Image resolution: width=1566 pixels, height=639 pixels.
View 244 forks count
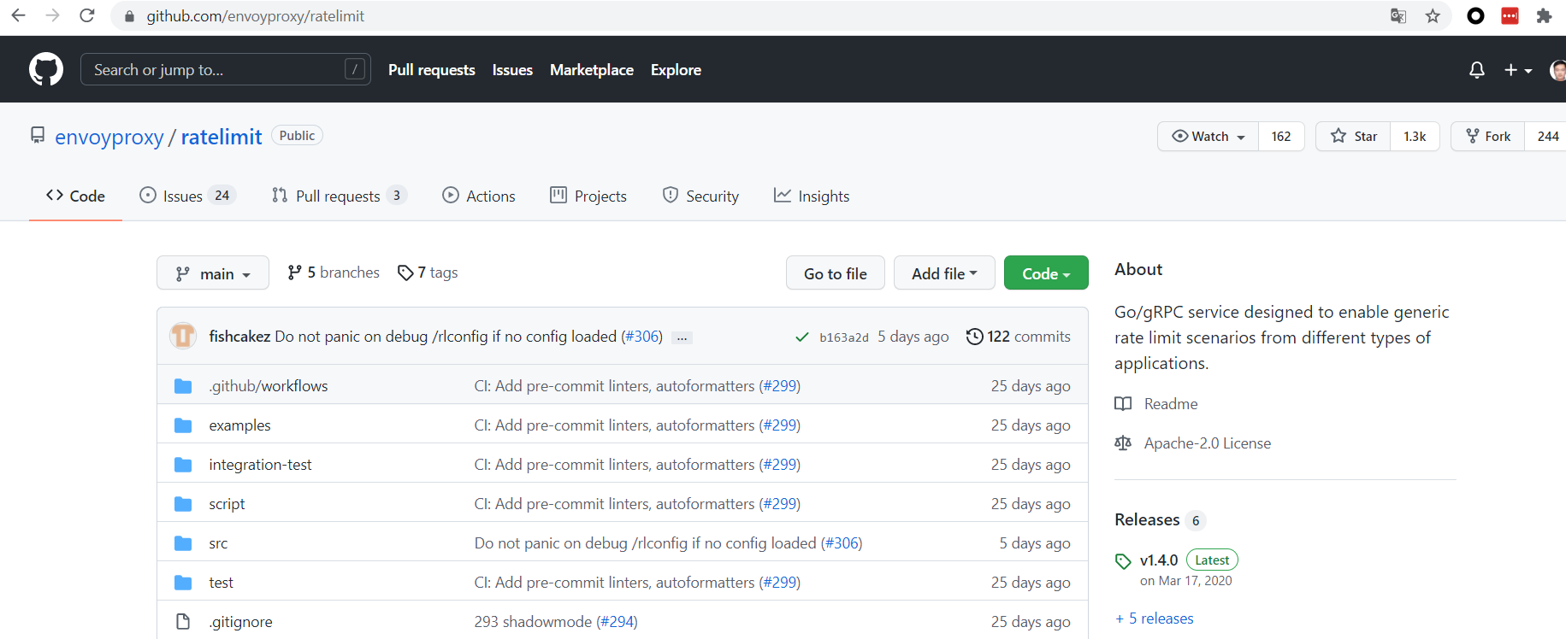pyautogui.click(x=1547, y=137)
